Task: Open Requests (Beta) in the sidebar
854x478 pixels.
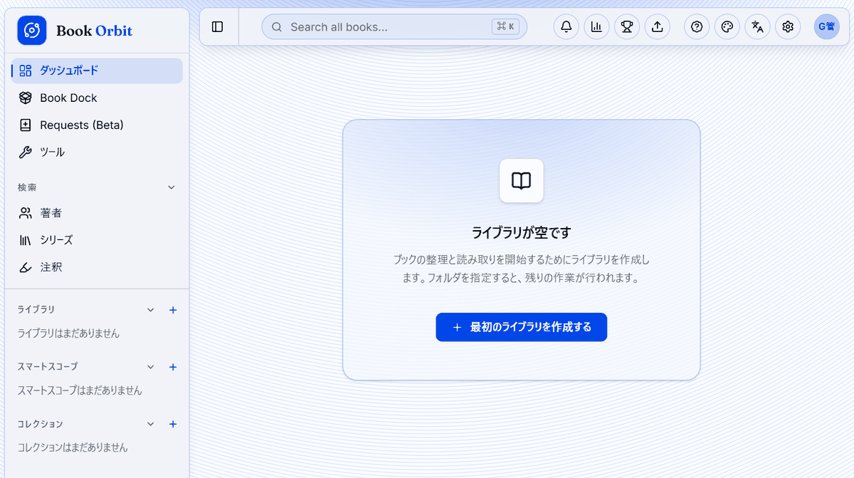Action: pos(97,125)
